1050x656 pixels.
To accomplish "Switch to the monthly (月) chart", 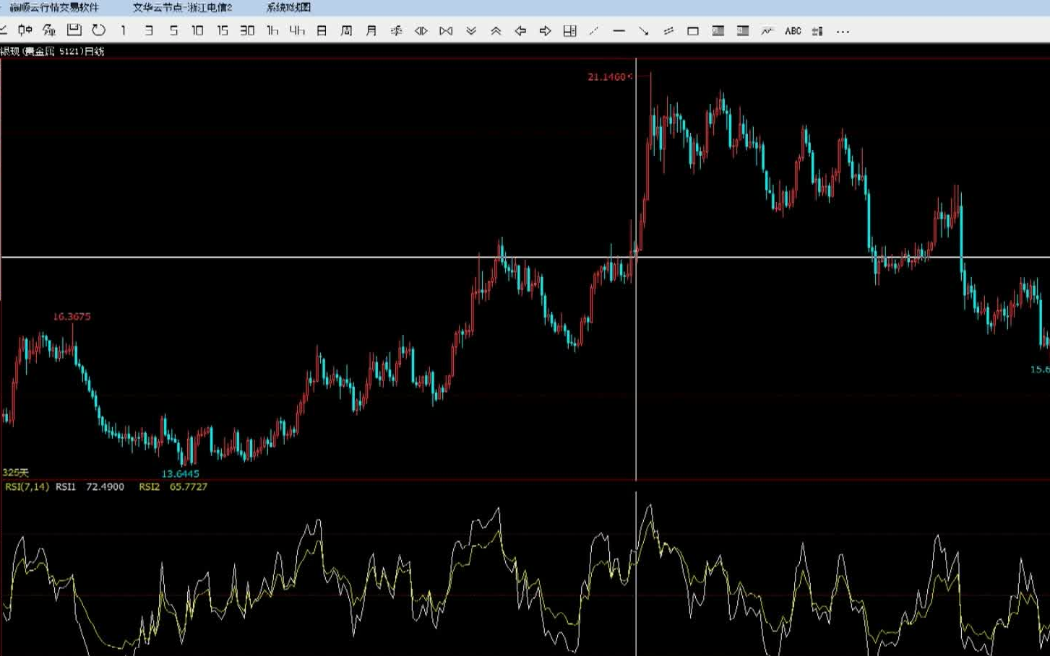I will 371,30.
